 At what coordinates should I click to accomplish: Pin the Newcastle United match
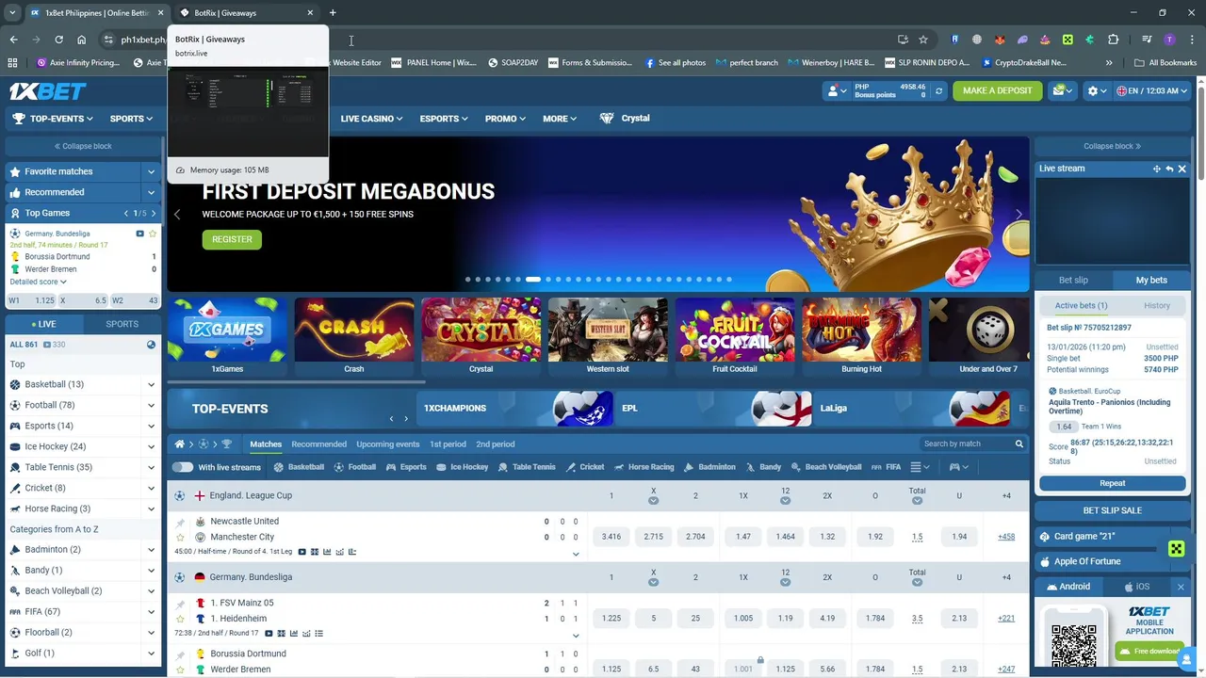180,522
